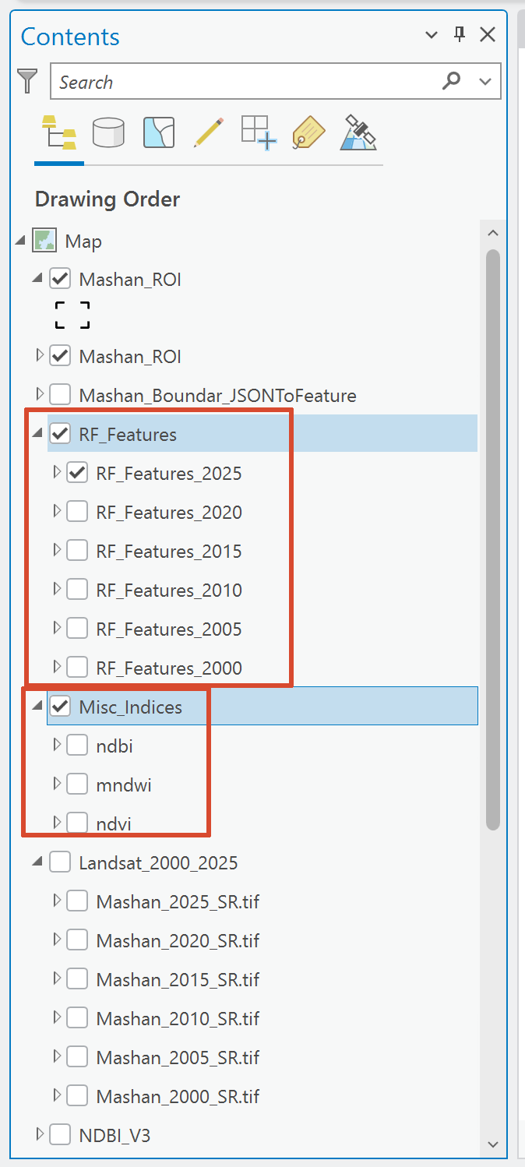The width and height of the screenshot is (525, 1167).
Task: Open Contents pane options menu chevron
Action: pos(432,35)
